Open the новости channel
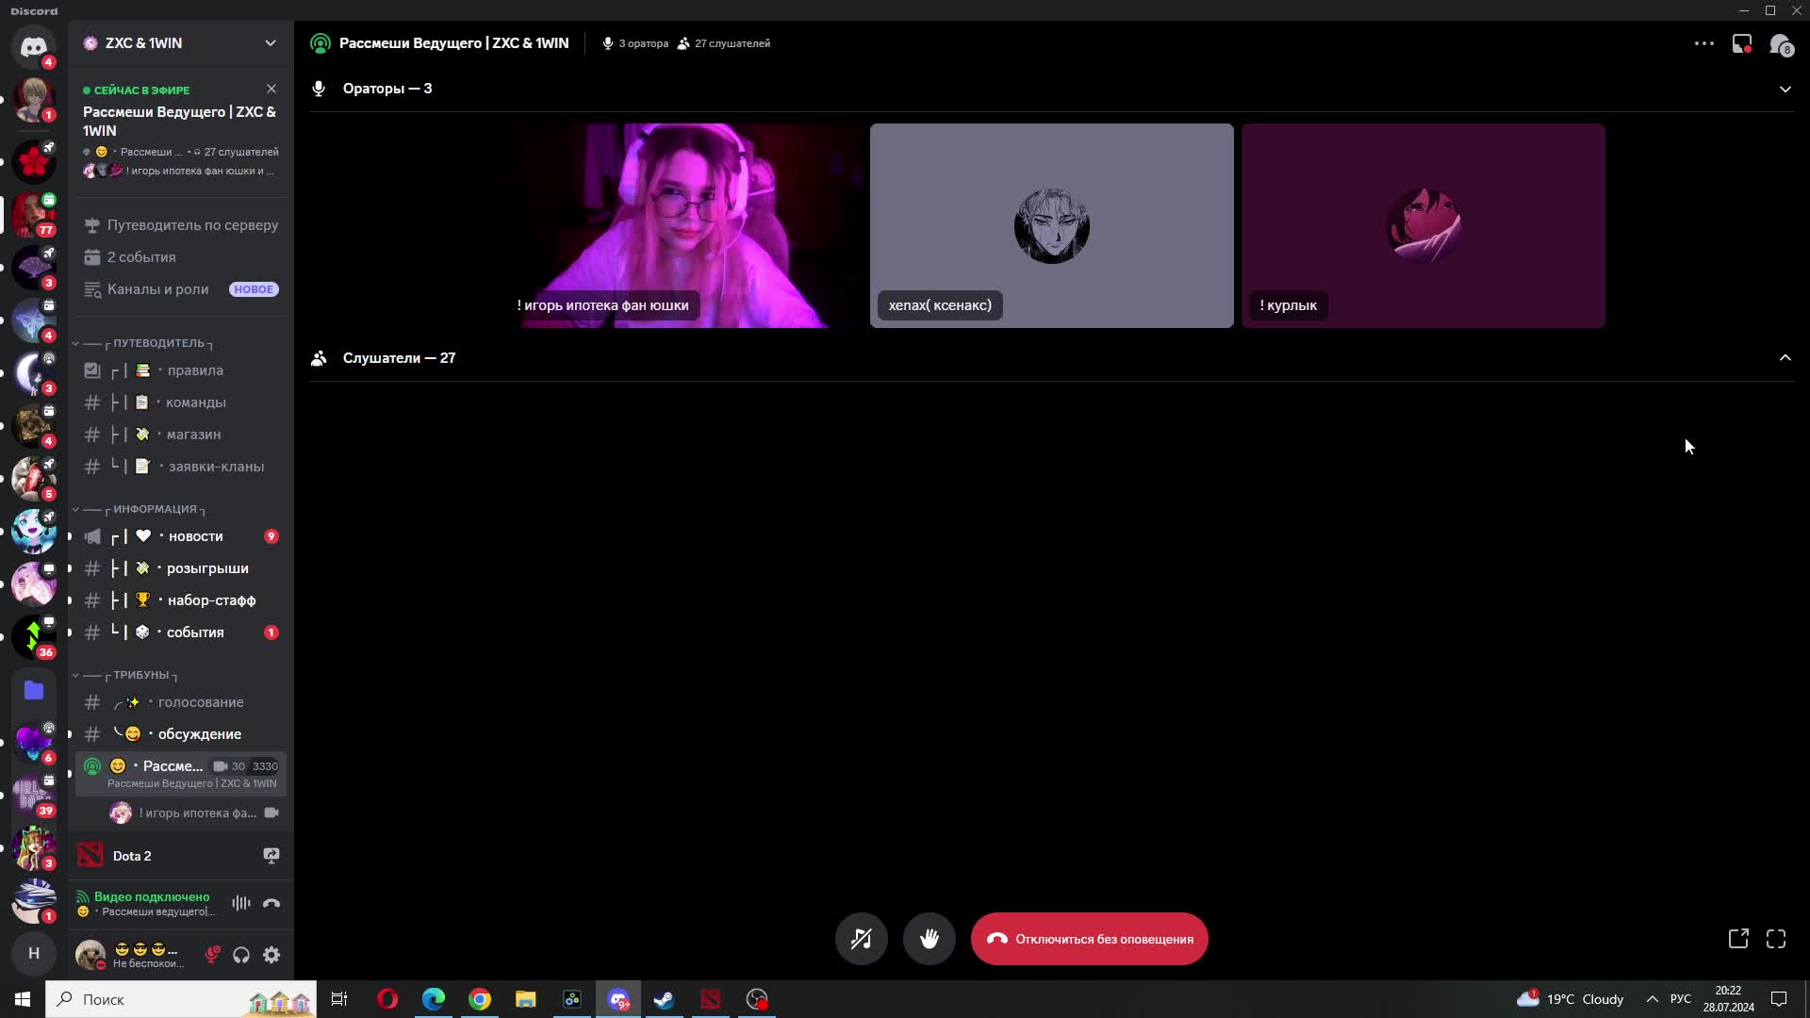Viewport: 1810px width, 1018px height. pyautogui.click(x=181, y=536)
